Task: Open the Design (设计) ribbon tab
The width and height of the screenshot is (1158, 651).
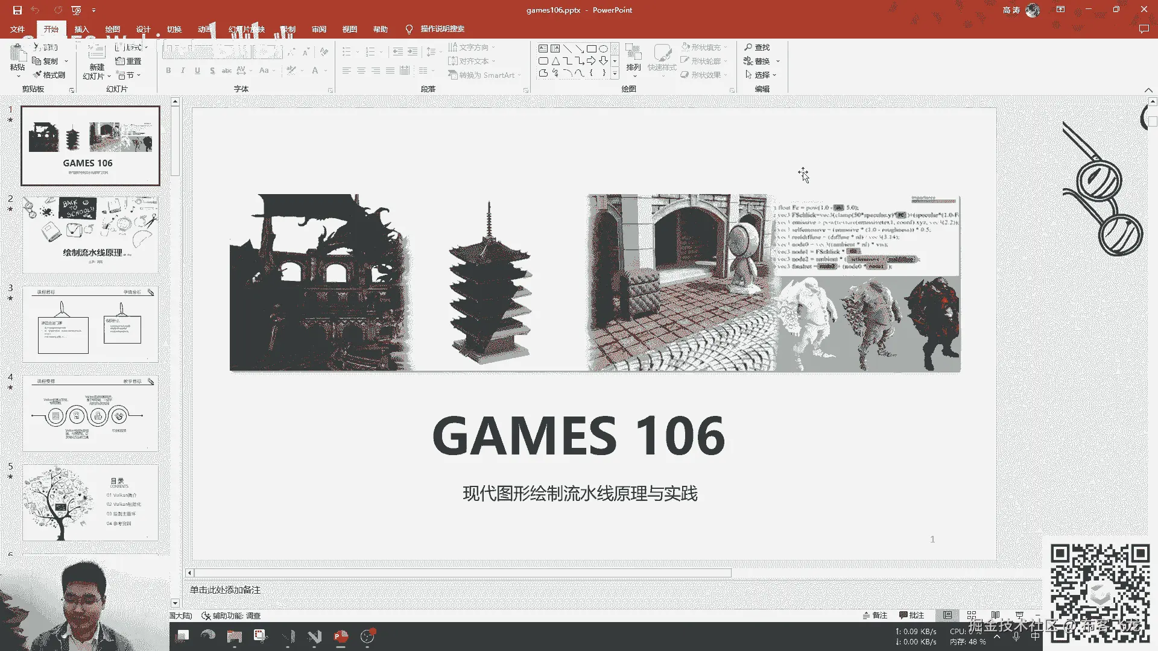Action: pyautogui.click(x=143, y=29)
